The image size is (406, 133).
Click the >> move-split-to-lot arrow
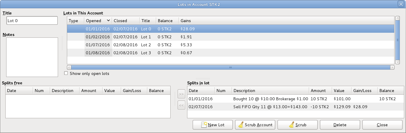[x=181, y=94]
